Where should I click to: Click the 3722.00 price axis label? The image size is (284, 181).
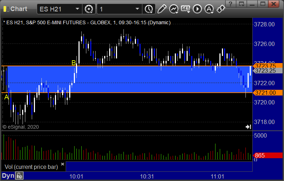click(264, 83)
